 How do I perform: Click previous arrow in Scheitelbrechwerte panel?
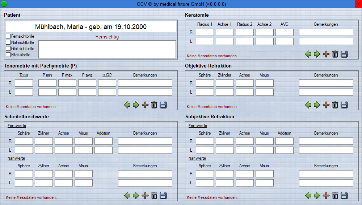tap(127, 196)
